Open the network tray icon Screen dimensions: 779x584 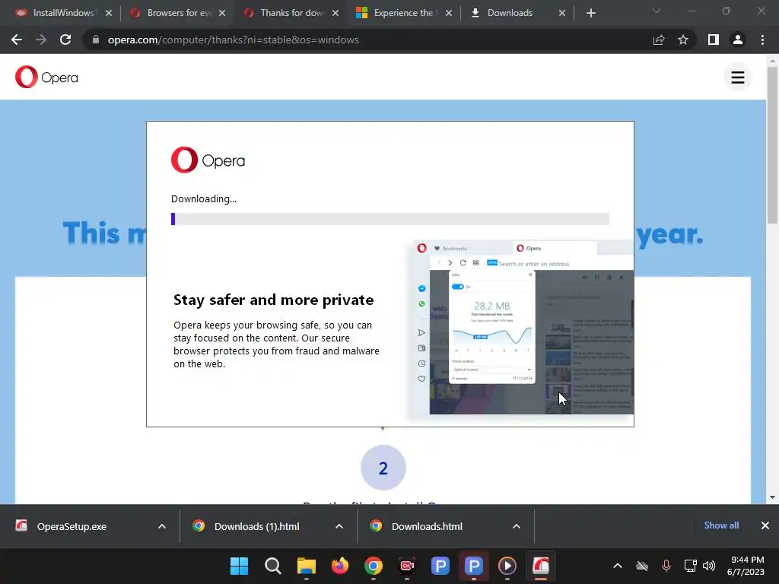coord(690,566)
